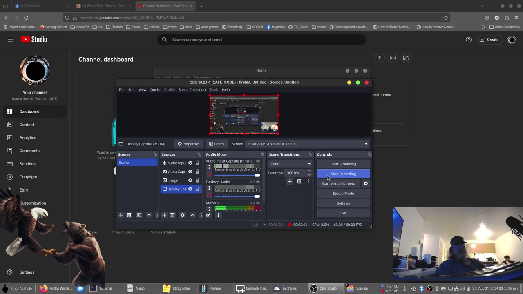Image resolution: width=523 pixels, height=294 pixels.
Task: Move scene up in Scenes dock
Action: click(x=149, y=215)
